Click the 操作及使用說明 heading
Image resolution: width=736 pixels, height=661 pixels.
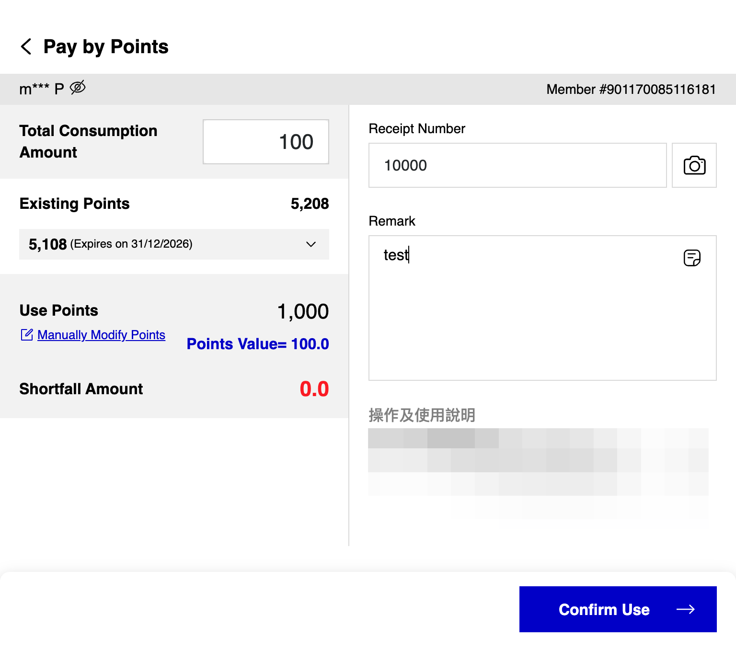(422, 415)
